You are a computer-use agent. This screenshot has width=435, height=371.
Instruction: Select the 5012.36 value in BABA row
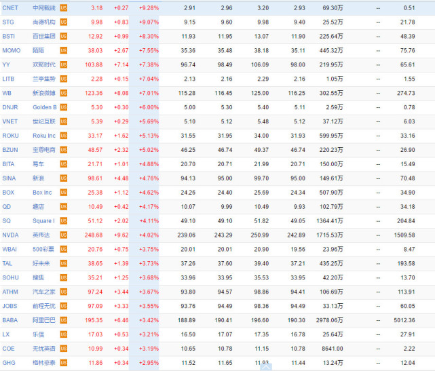coord(404,320)
